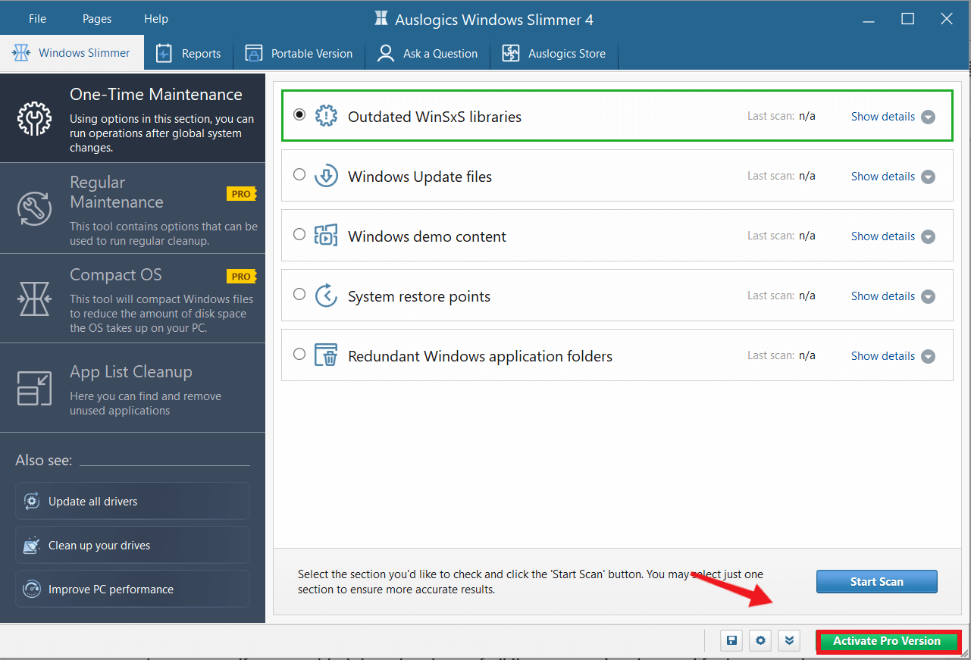971x660 pixels.
Task: Click the App List Cleanup icon
Action: 34,388
